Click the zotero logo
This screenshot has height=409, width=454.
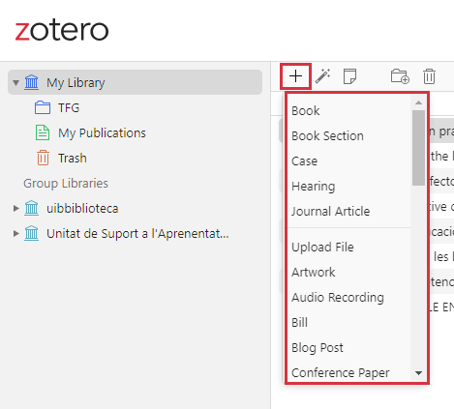pos(62,31)
